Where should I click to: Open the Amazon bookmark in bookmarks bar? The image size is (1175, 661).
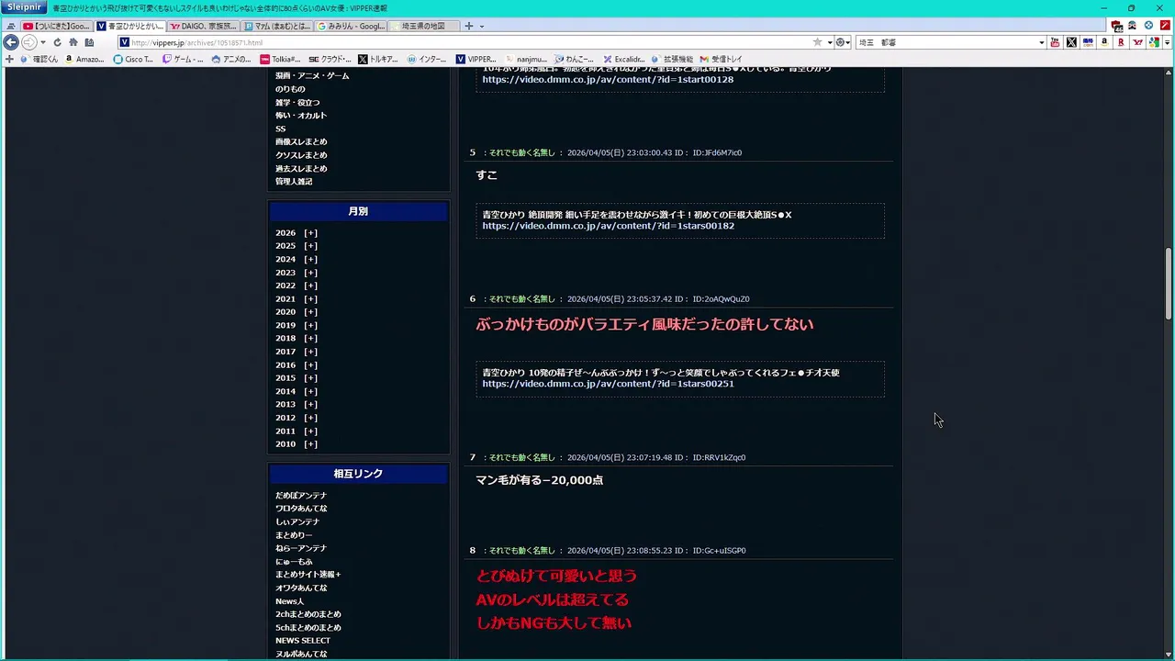84,60
